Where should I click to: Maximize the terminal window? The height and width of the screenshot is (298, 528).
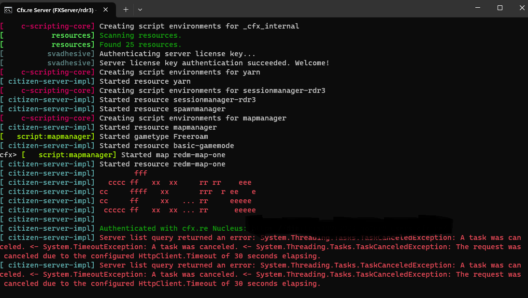(x=500, y=8)
